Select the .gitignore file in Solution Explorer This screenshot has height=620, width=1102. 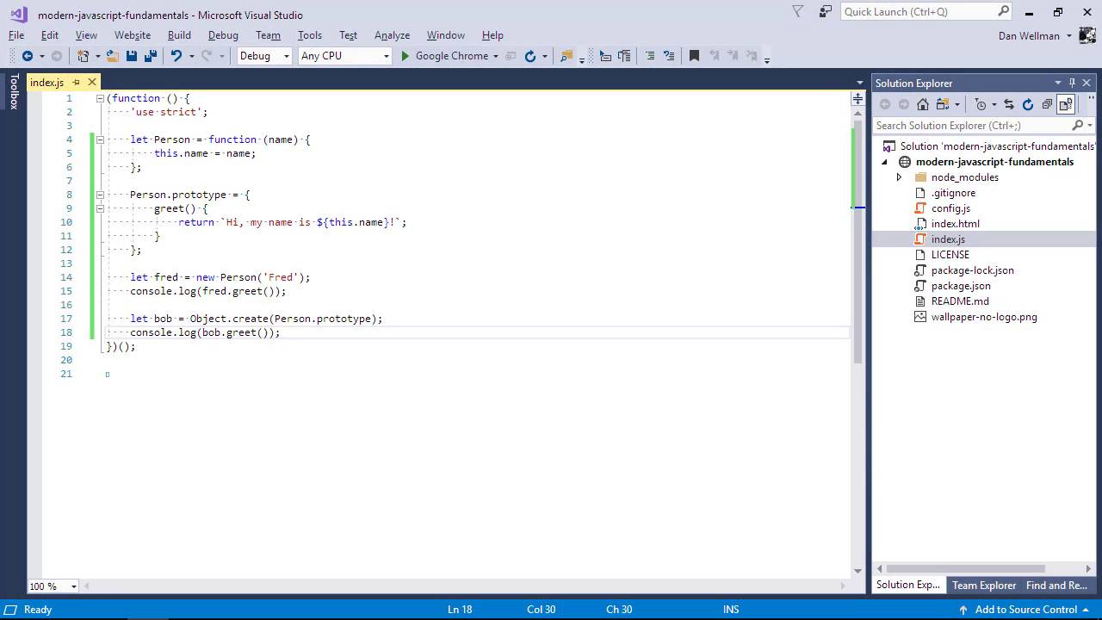pos(953,193)
